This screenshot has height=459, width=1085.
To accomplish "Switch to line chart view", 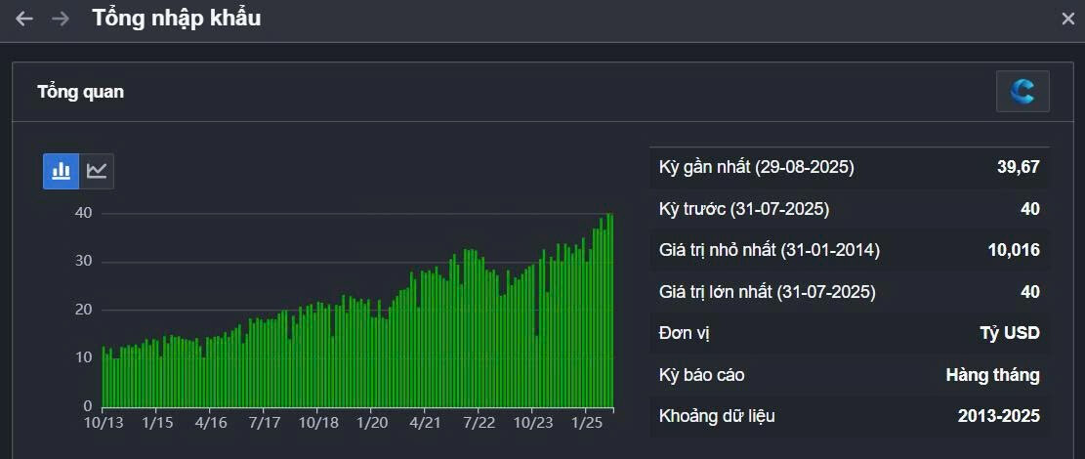I will pyautogui.click(x=97, y=171).
